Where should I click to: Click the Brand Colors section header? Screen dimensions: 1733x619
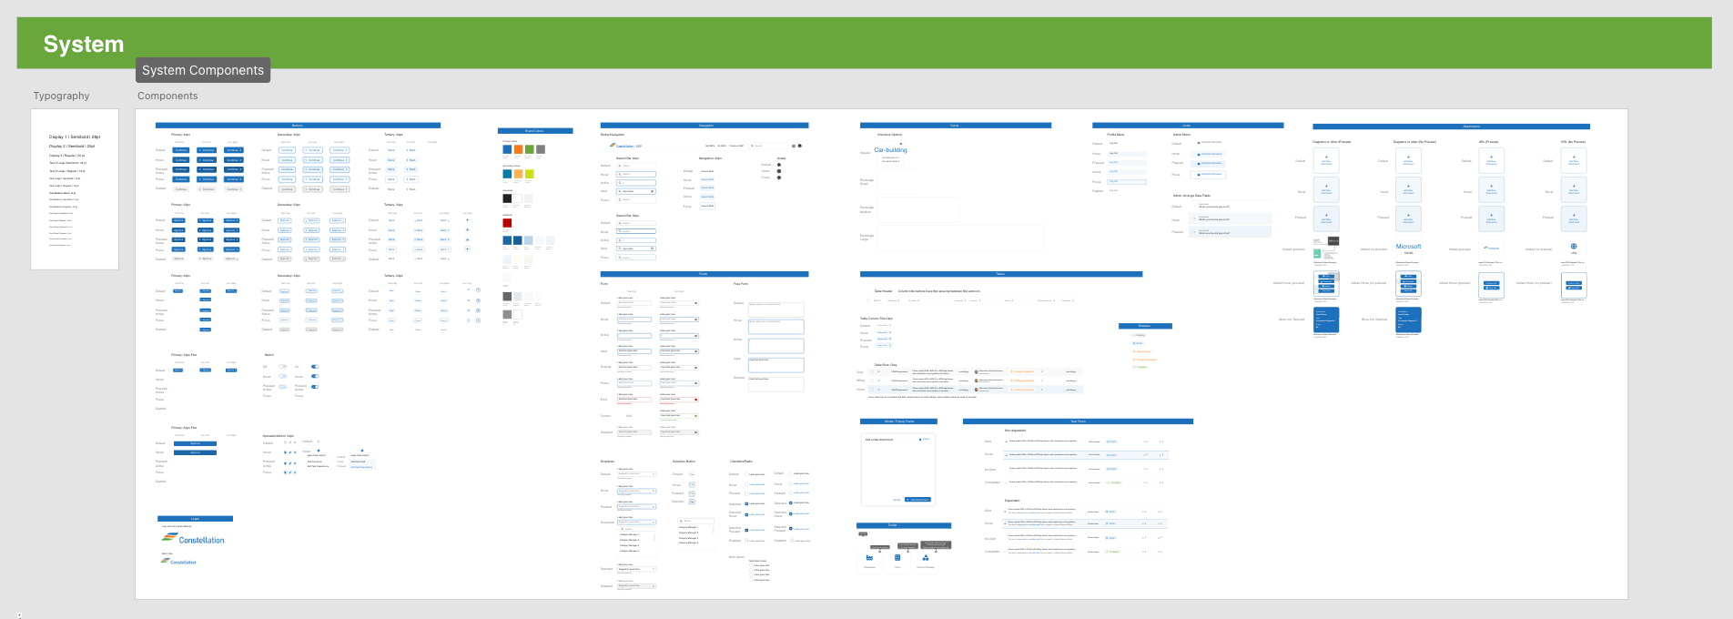tap(535, 130)
